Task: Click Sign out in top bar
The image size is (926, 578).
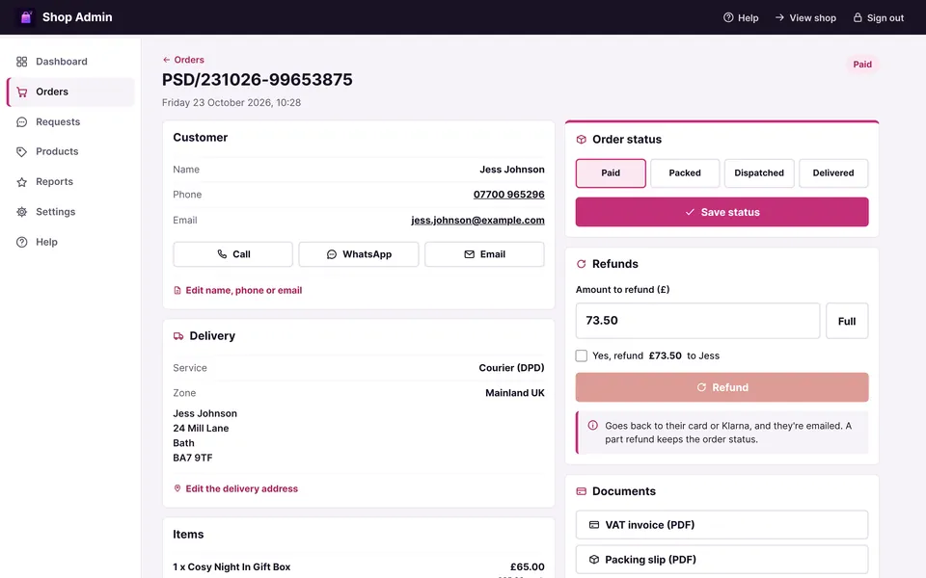Action: click(878, 17)
